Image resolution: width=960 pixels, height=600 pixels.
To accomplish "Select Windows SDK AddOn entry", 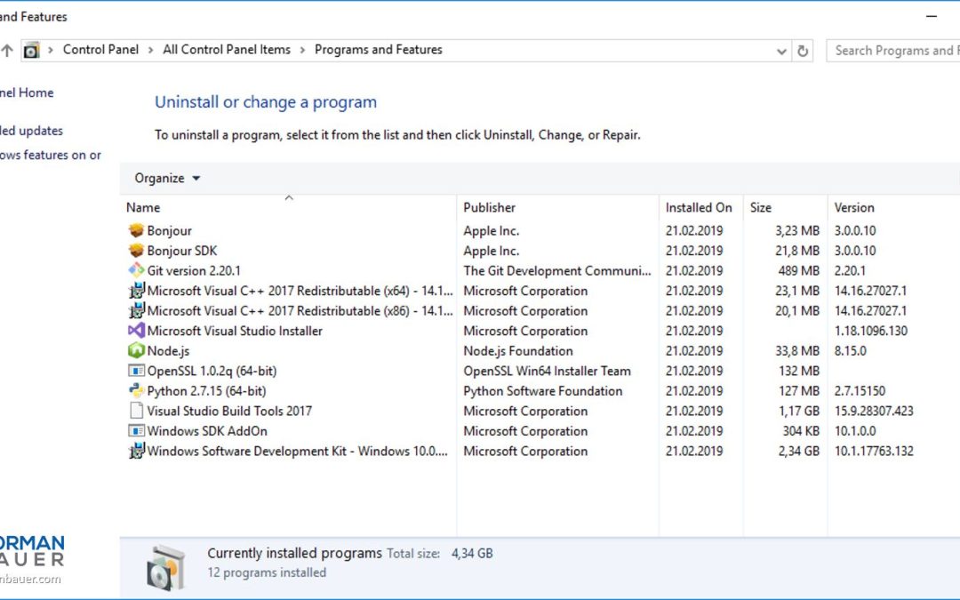I will (207, 432).
